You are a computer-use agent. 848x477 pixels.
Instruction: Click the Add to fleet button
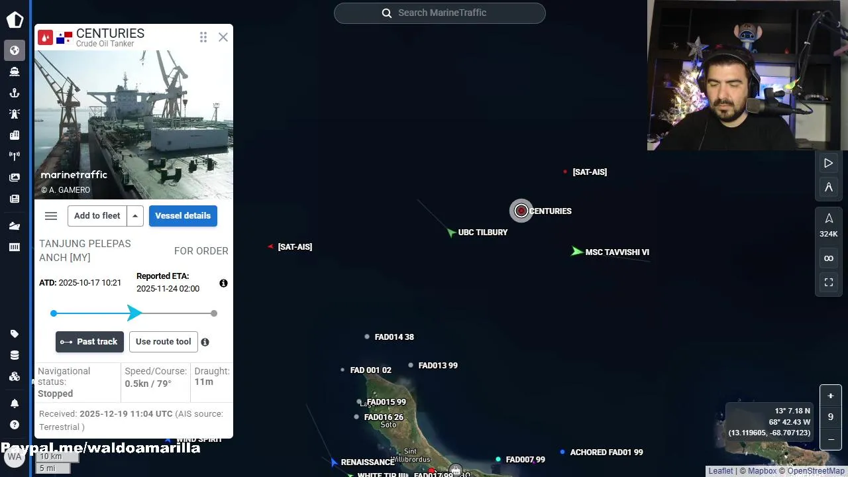(97, 216)
